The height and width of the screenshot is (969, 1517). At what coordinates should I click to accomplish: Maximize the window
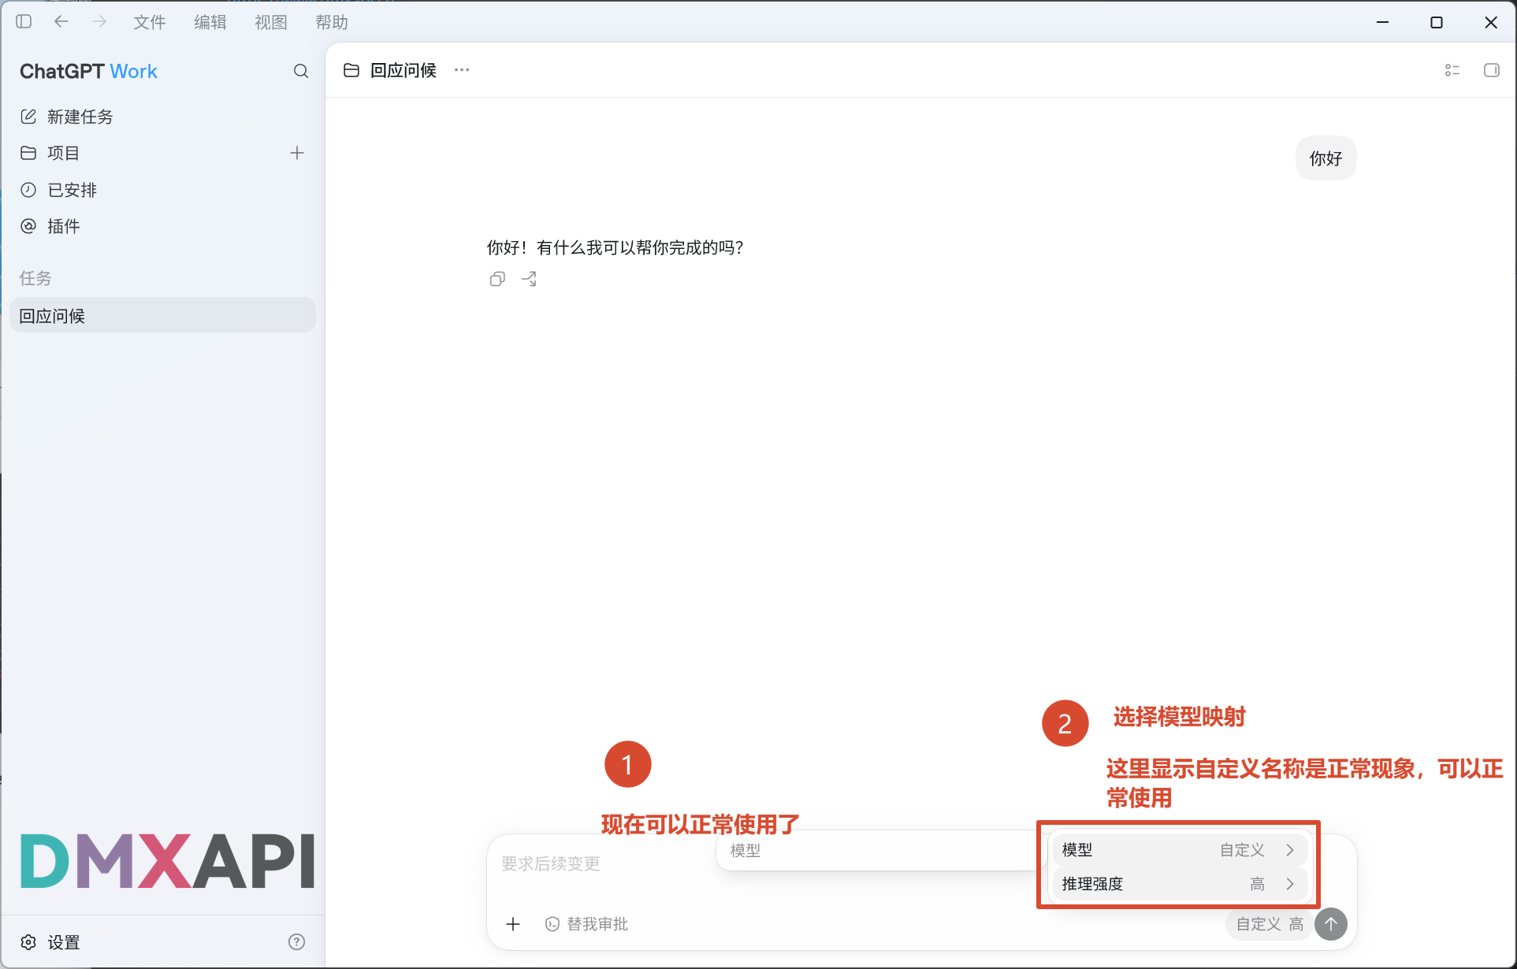click(x=1437, y=22)
